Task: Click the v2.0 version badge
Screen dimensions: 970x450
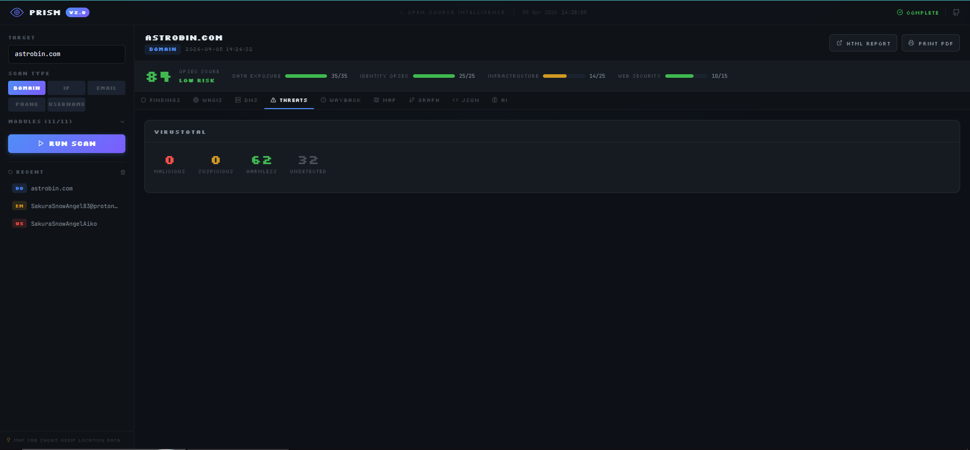Action: 77,13
